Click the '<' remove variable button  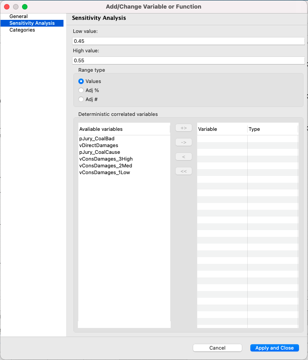183,157
